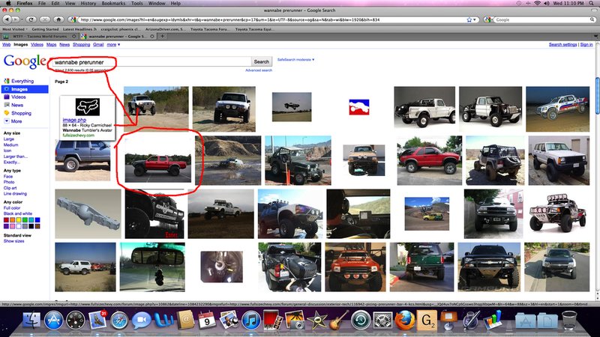Pick the green color filter swatch
The width and height of the screenshot is (600, 337).
pos(25,220)
